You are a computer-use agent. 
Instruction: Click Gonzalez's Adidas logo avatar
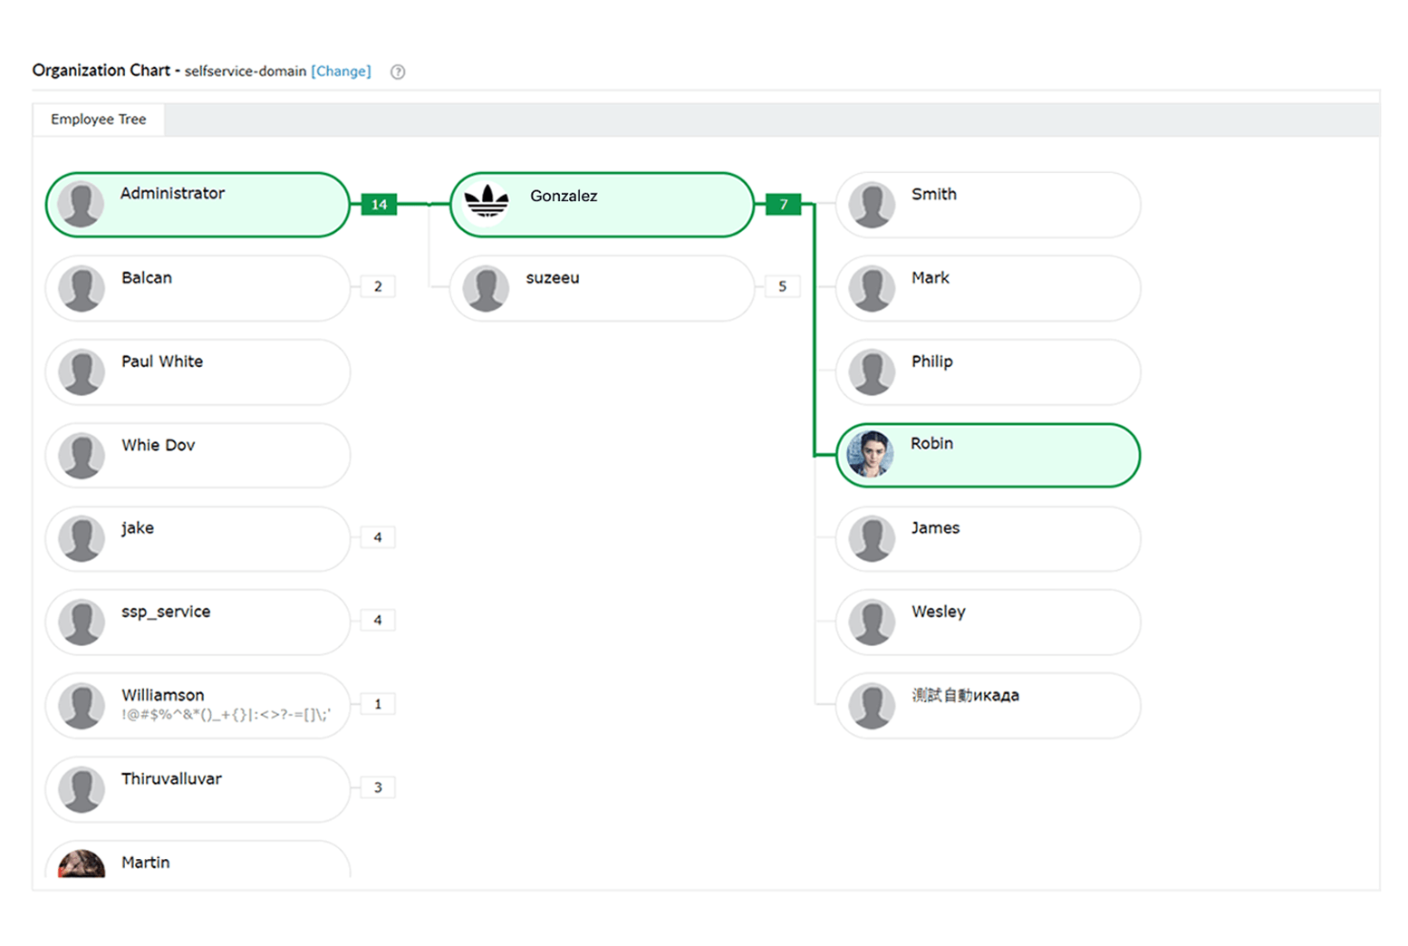click(487, 203)
